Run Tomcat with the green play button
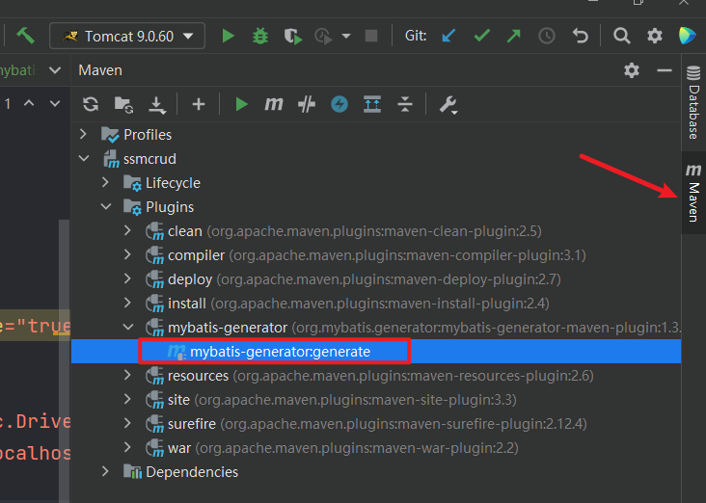 [229, 36]
